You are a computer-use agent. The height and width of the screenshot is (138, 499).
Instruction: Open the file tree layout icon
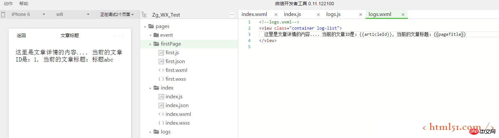(145, 14)
